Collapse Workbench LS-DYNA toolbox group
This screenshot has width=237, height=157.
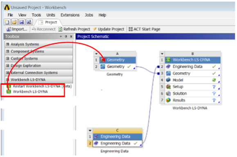point(7,80)
